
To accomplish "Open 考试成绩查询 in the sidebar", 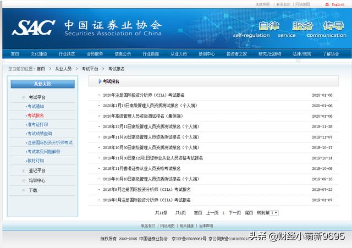I will (40, 134).
